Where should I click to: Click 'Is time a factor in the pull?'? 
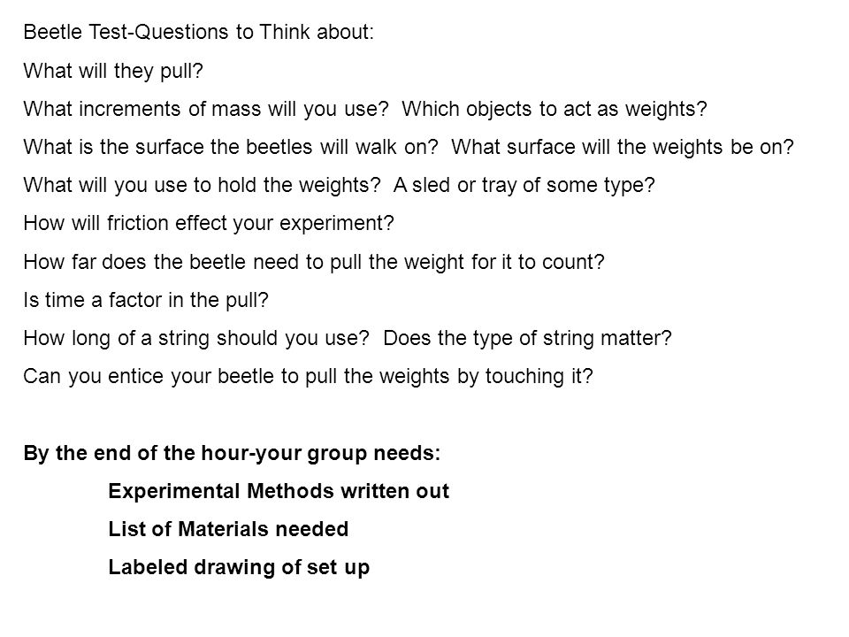[146, 300]
